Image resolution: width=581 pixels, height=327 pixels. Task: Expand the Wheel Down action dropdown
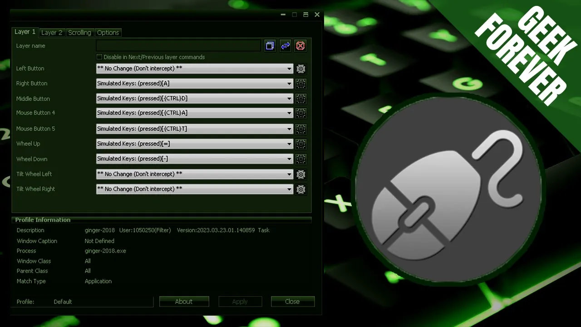coord(195,159)
